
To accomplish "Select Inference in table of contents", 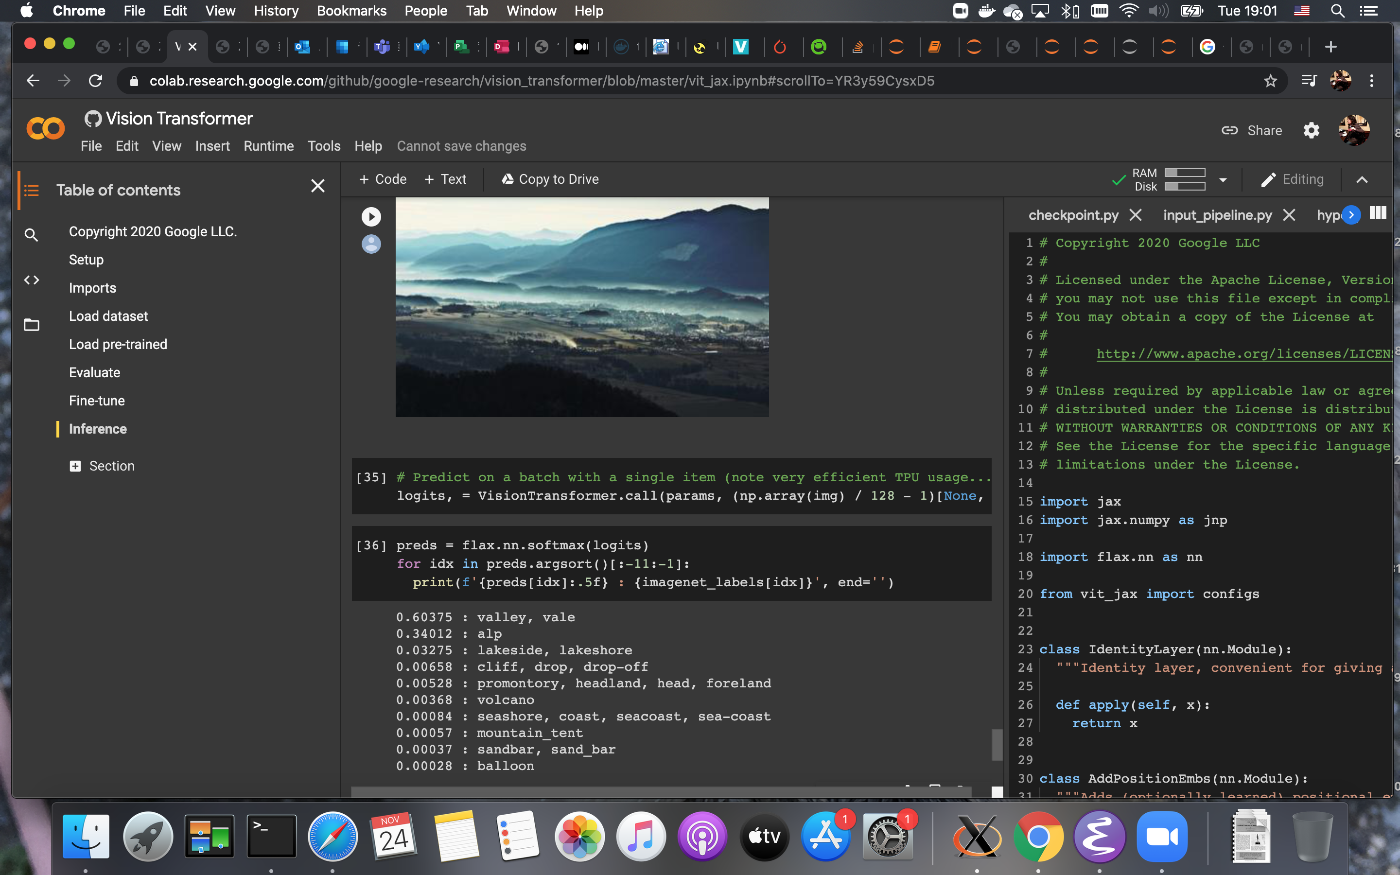I will (98, 429).
